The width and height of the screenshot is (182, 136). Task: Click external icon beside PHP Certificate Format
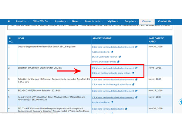[x=118, y=62]
